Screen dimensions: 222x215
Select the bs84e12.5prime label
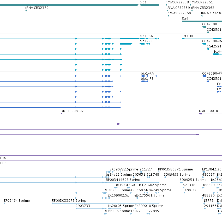coord(119,175)
